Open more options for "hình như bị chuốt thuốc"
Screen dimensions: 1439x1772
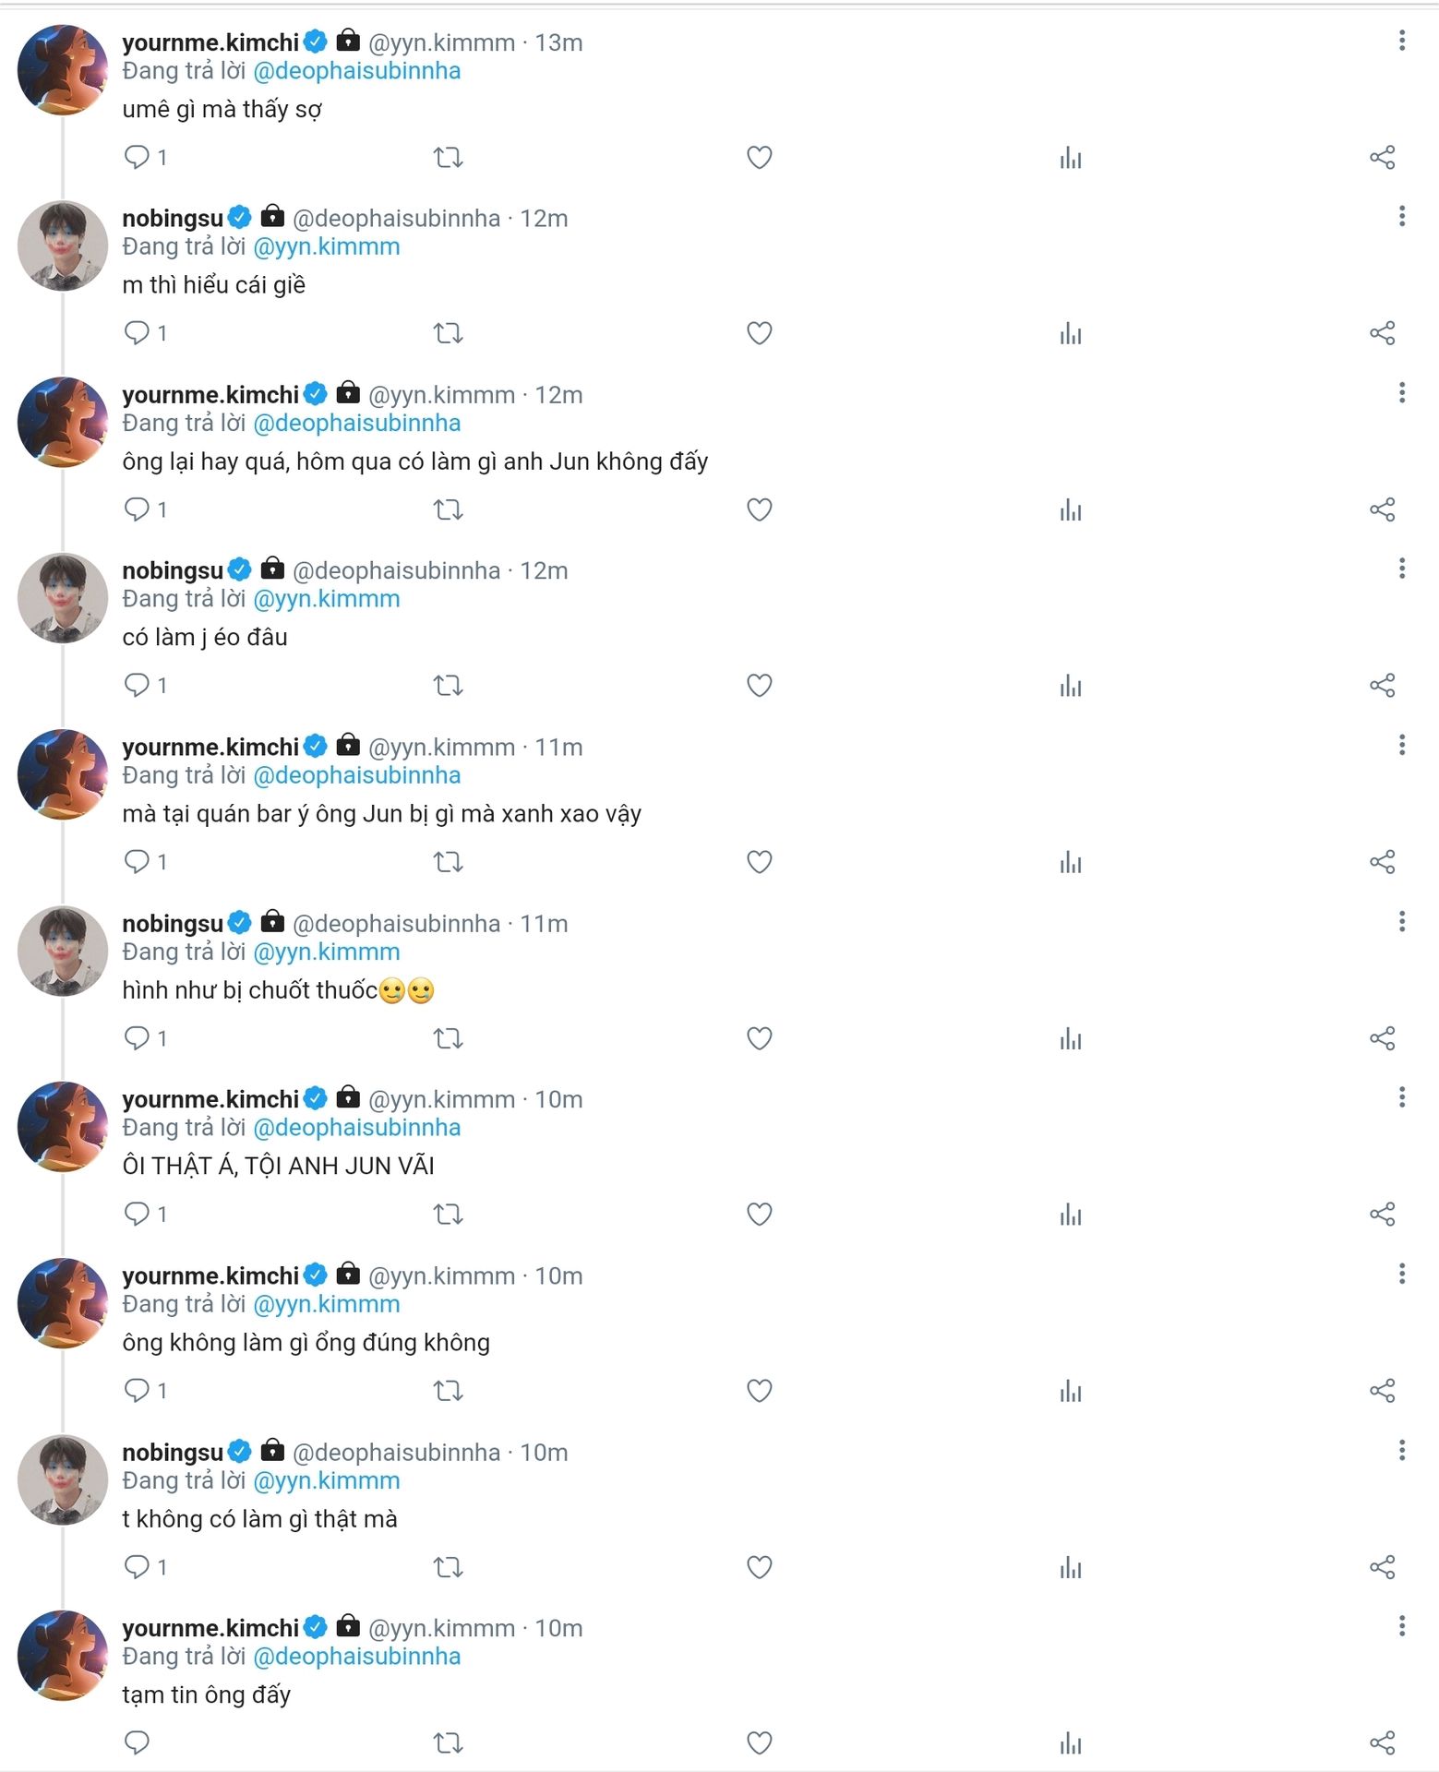tap(1401, 921)
